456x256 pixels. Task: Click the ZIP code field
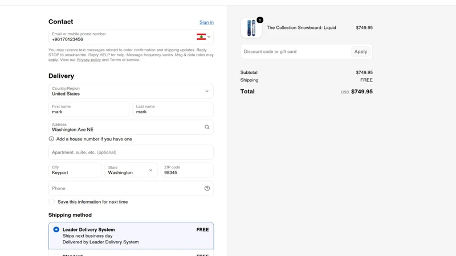coord(188,170)
